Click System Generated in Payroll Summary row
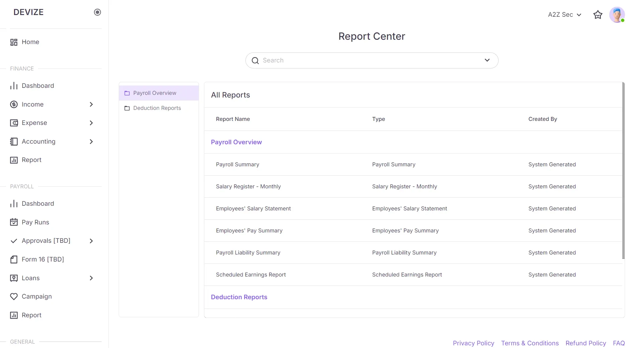Viewport: 634px width, 348px height. click(x=552, y=165)
